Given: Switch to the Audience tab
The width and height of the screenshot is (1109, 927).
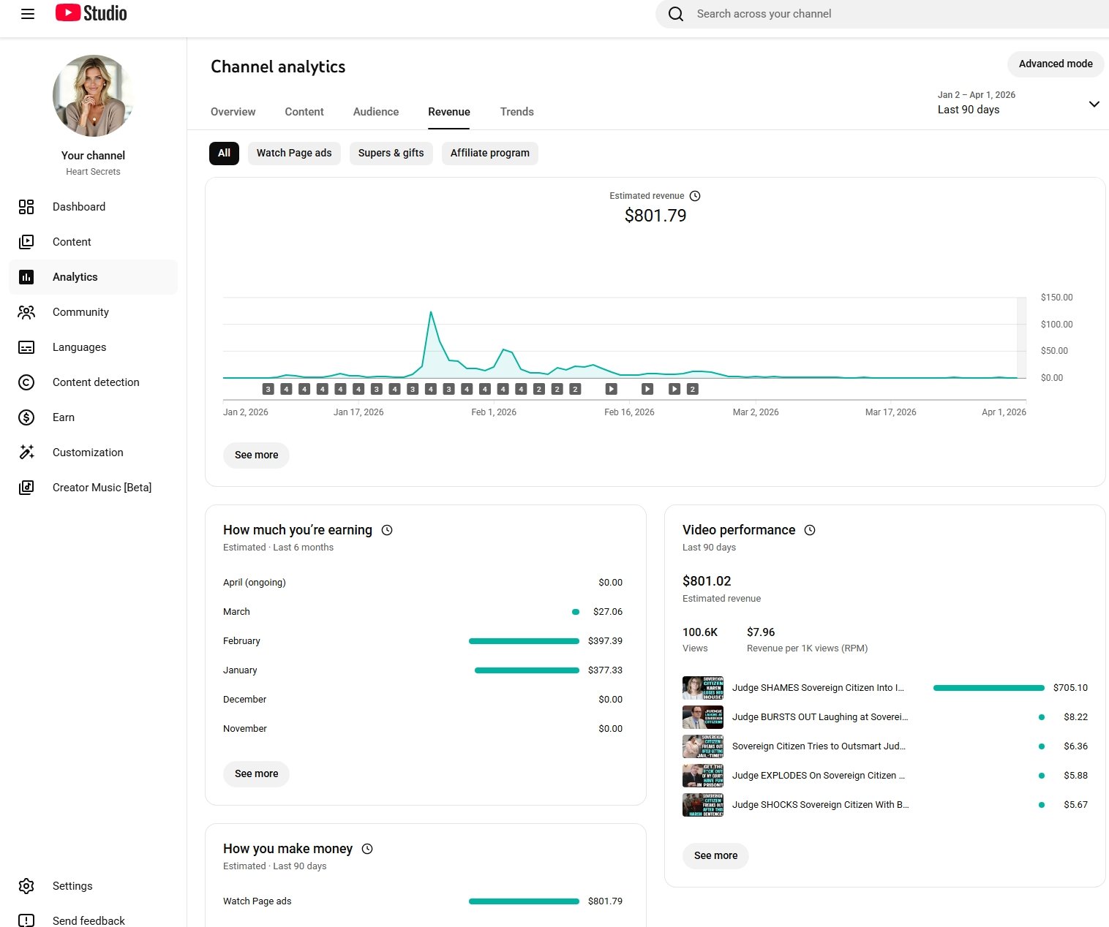Looking at the screenshot, I should tap(376, 112).
